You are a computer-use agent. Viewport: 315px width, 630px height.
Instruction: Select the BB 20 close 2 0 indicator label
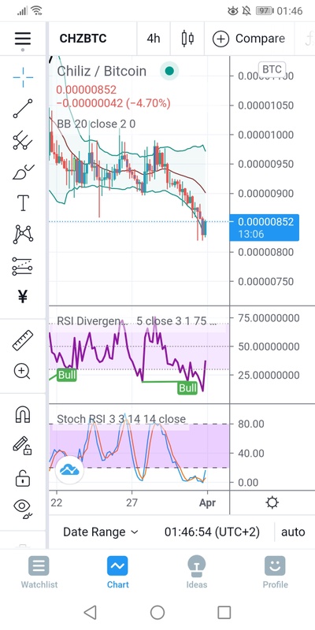(x=96, y=124)
